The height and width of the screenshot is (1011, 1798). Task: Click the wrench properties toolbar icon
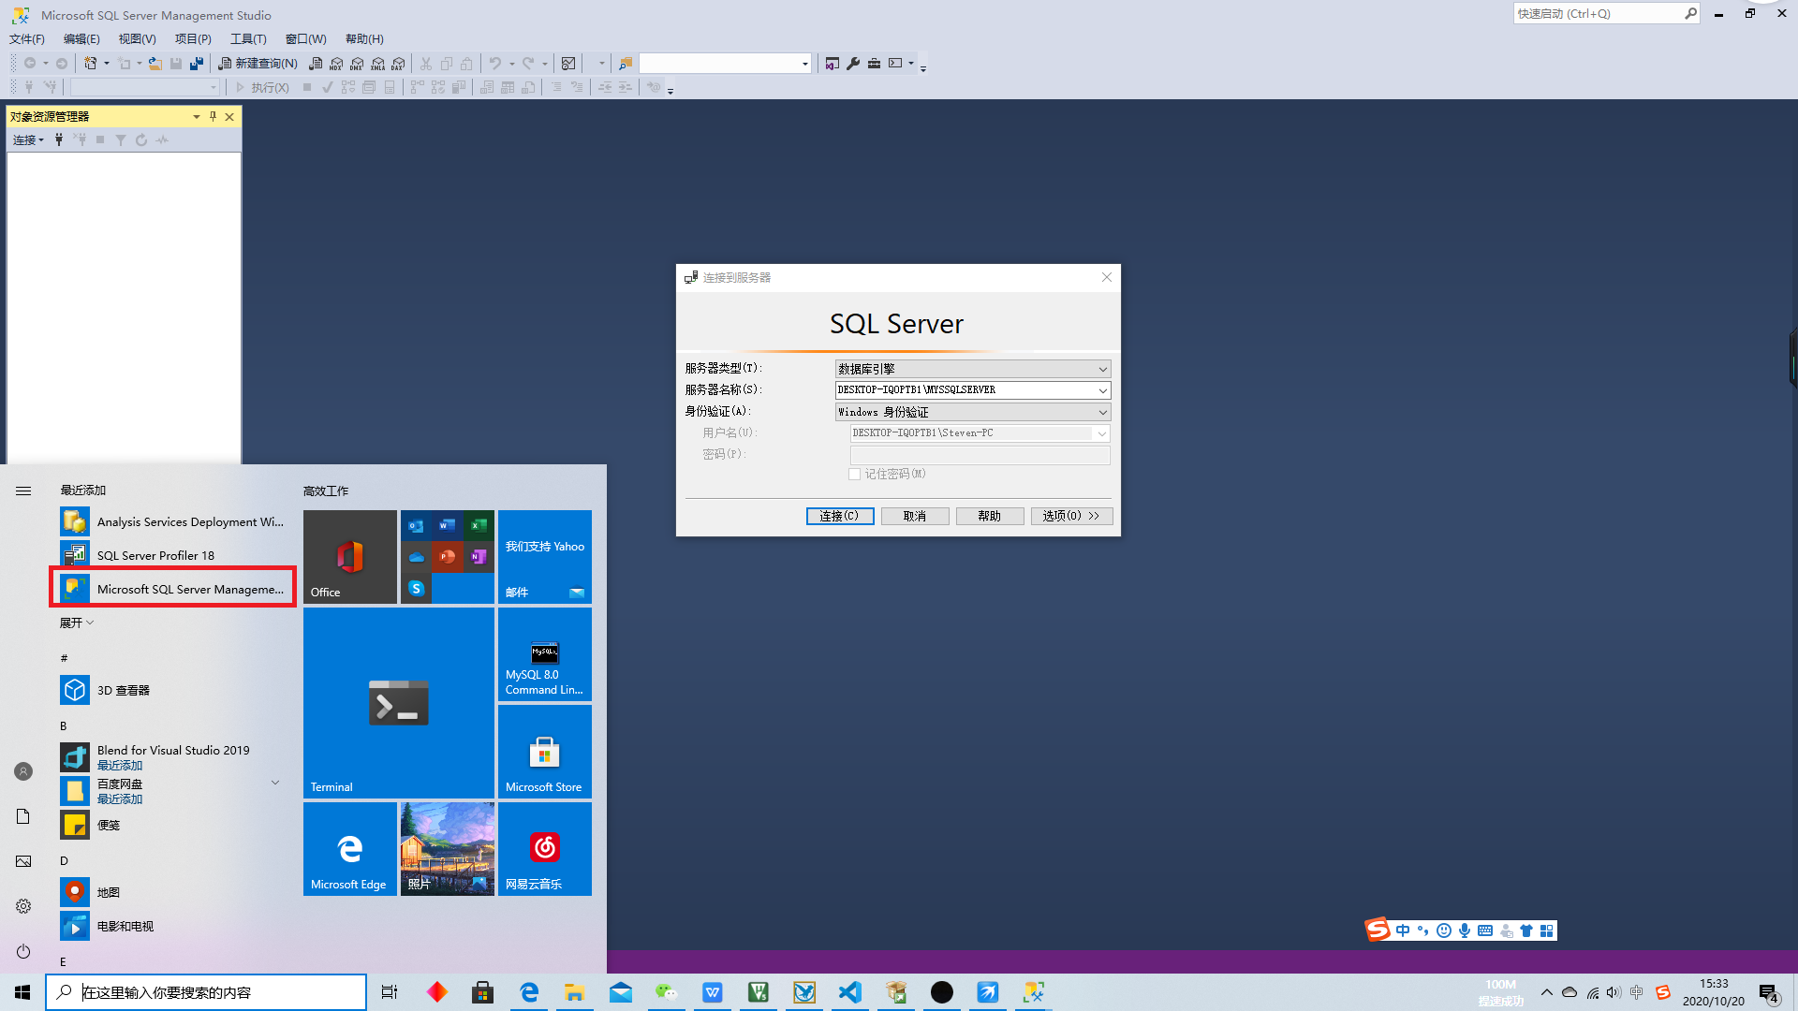(x=853, y=64)
